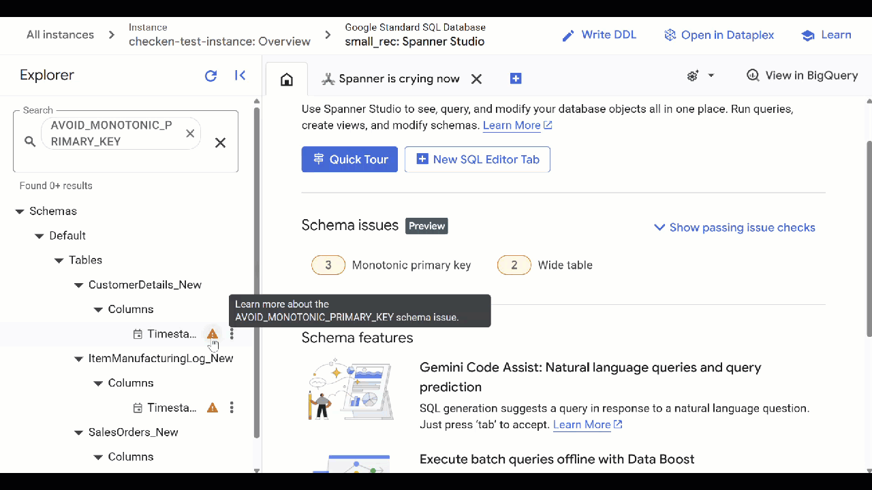872x490 pixels.
Task: Select the Timestamp column under ItemManufacturingLog_New
Action: [172, 408]
